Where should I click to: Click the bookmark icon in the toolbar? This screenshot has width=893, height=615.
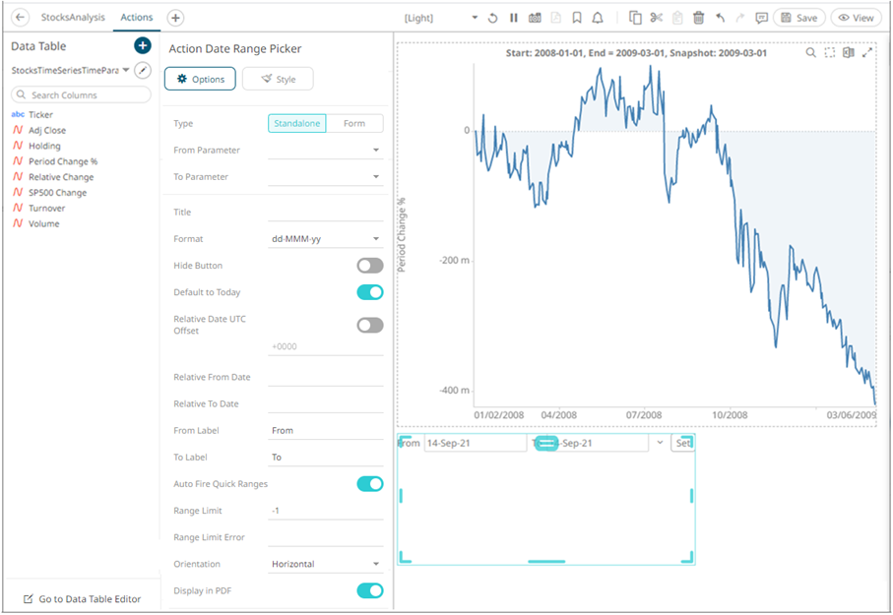tap(577, 18)
